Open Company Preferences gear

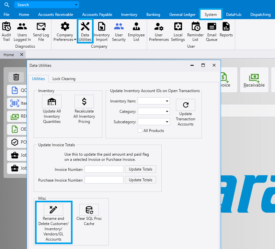click(65, 27)
